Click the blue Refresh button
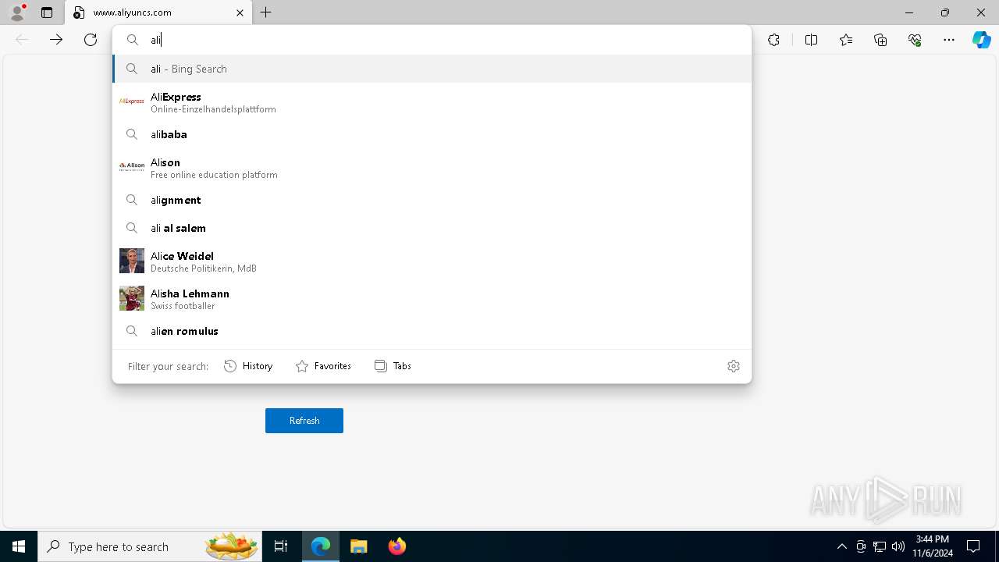Image resolution: width=999 pixels, height=562 pixels. pos(304,421)
